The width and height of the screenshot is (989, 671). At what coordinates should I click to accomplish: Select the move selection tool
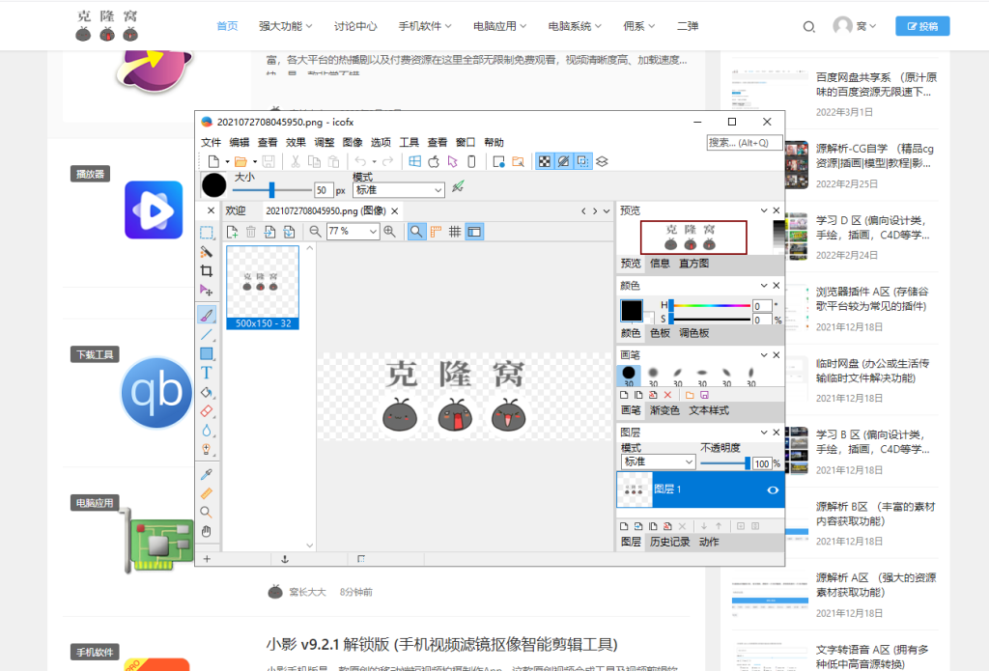(x=207, y=290)
